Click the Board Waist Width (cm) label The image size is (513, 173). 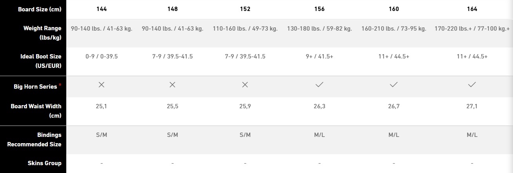pos(42,111)
